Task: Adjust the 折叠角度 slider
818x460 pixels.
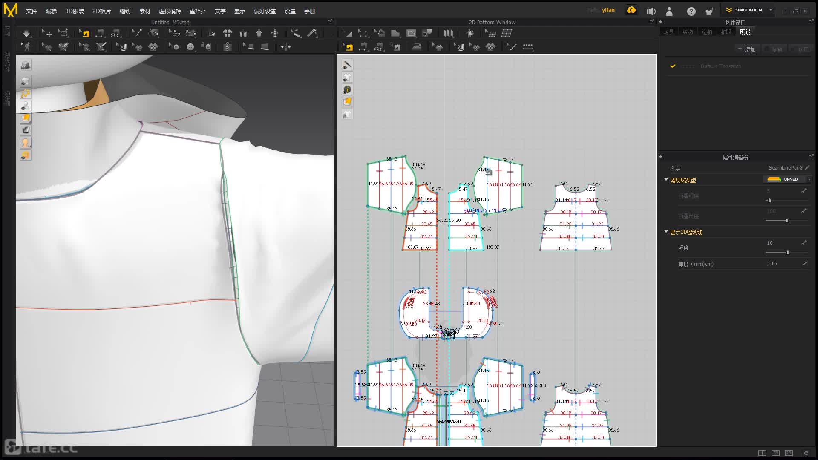Action: click(786, 221)
